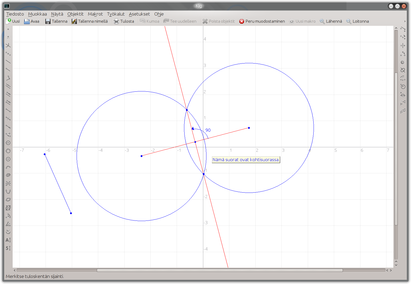411x284 pixels.
Task: Click Peru muodostaminen to cancel construction
Action: 262,21
